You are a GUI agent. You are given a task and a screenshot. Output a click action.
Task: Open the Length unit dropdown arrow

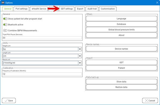[80, 56]
